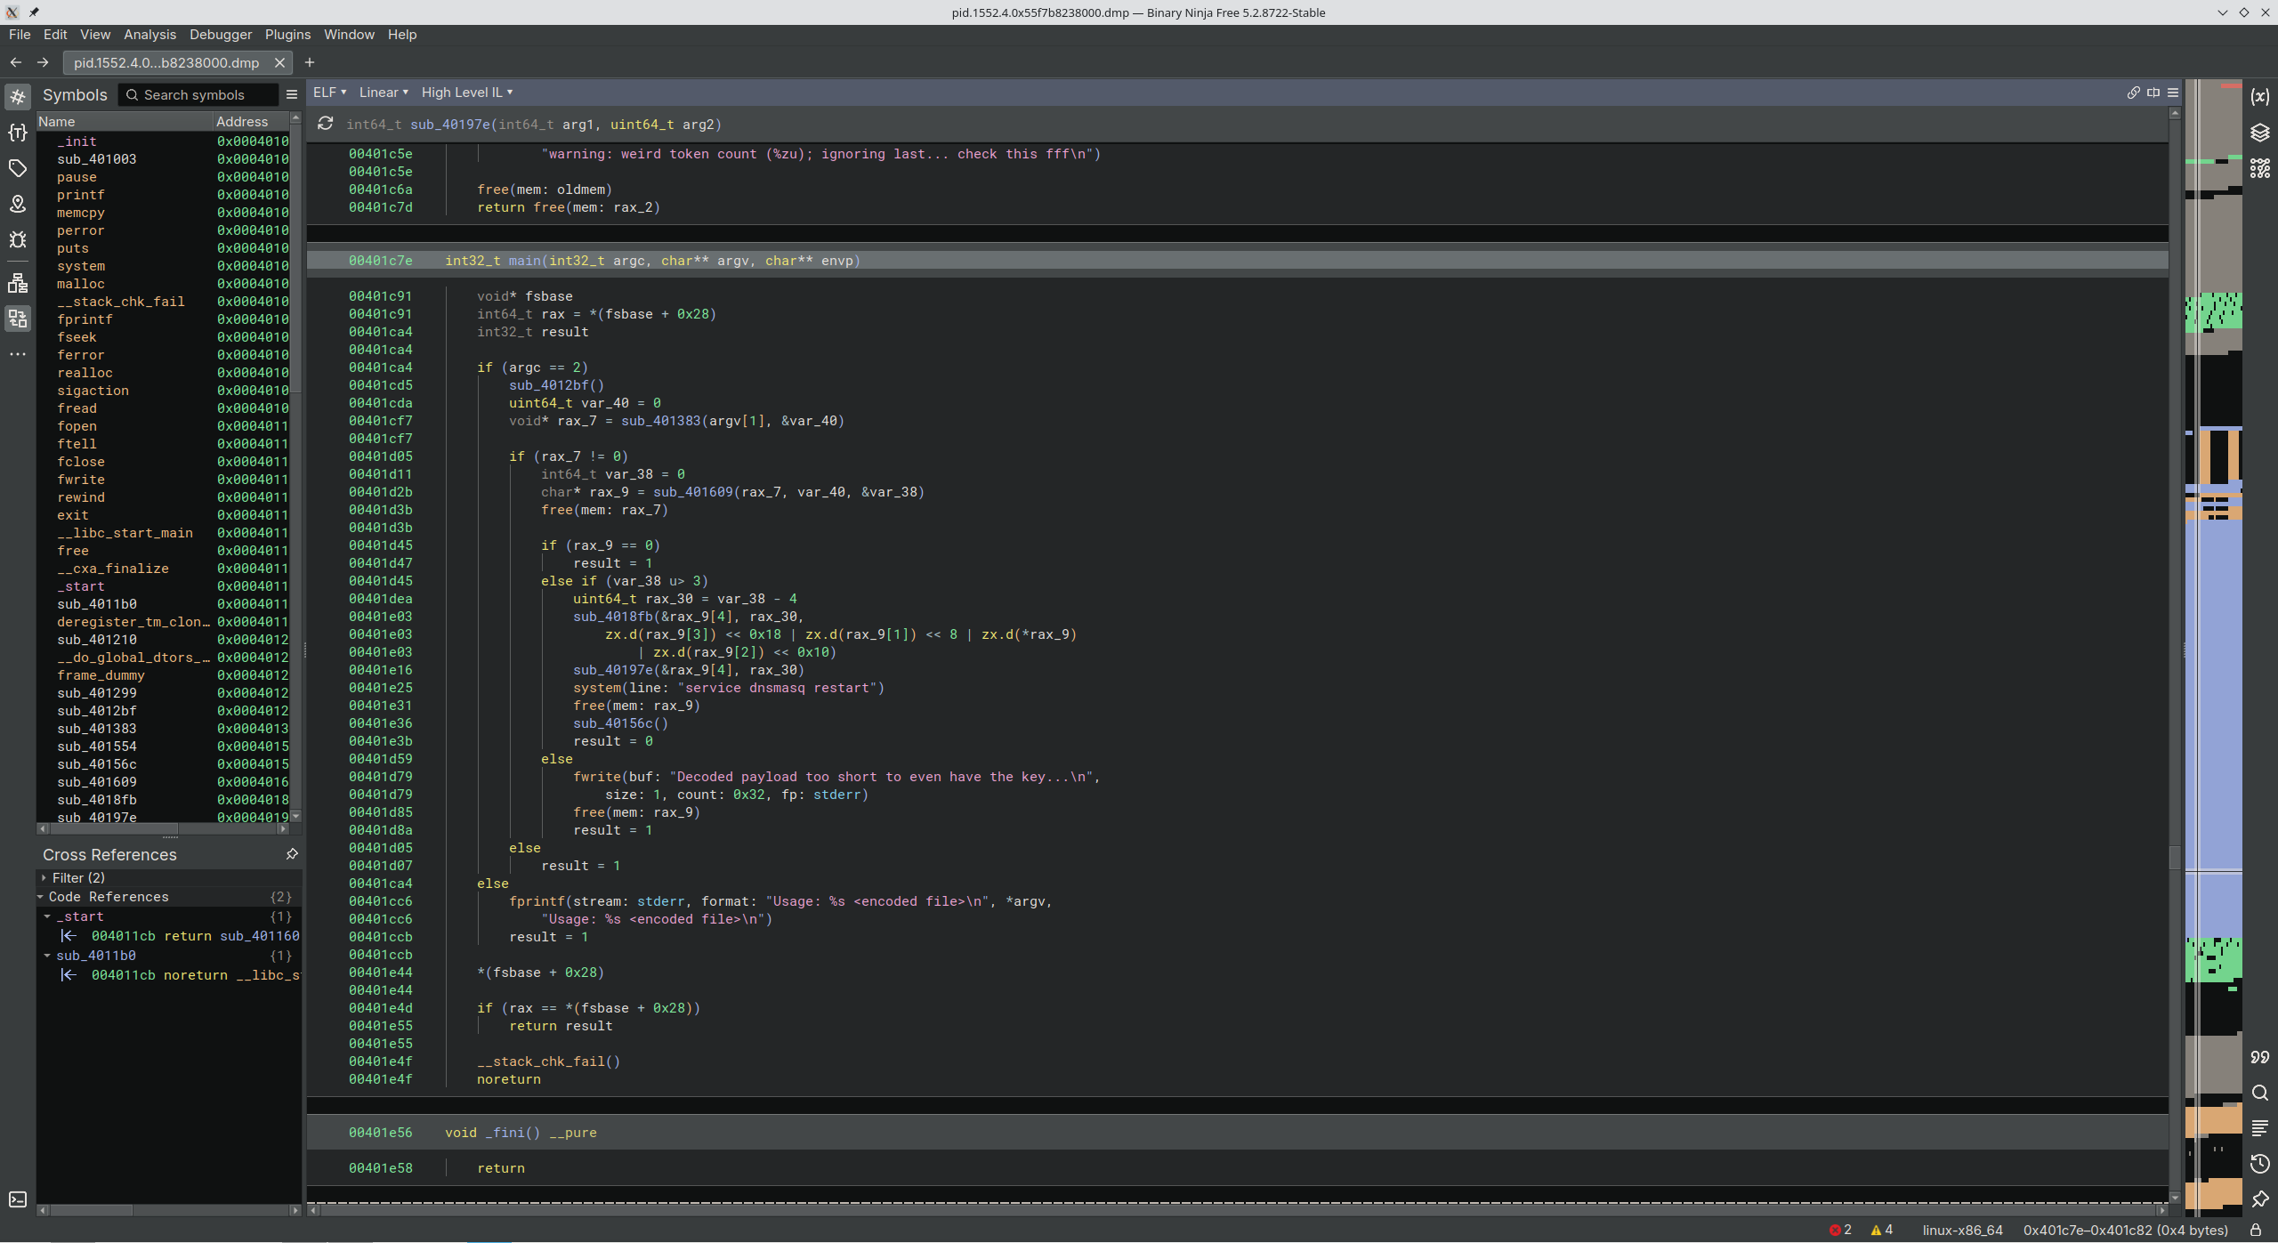Expand the Filter (2) section
This screenshot has height=1243, width=2278.
[x=44, y=878]
